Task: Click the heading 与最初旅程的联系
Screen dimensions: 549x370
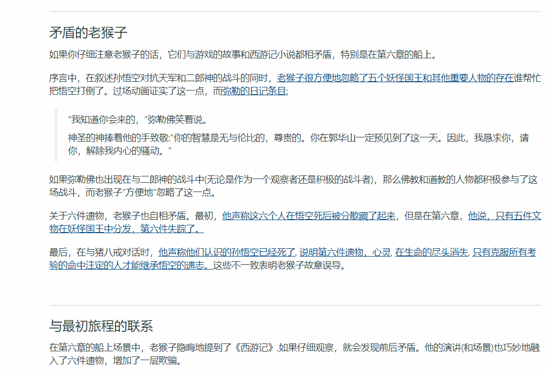Action: pos(101,326)
